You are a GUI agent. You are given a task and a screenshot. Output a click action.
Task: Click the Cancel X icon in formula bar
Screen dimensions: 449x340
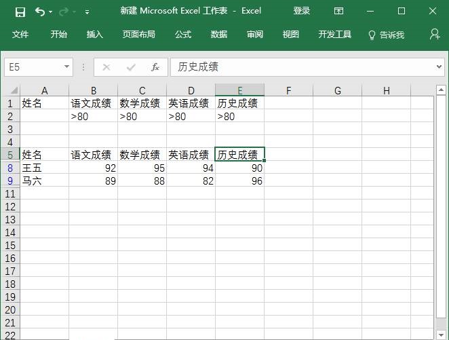106,67
